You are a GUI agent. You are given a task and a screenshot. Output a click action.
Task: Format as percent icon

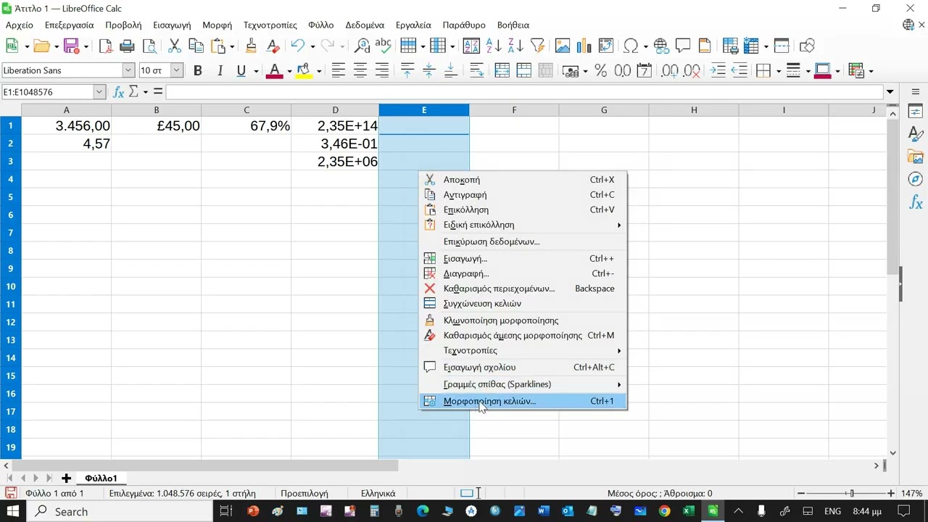coord(600,70)
